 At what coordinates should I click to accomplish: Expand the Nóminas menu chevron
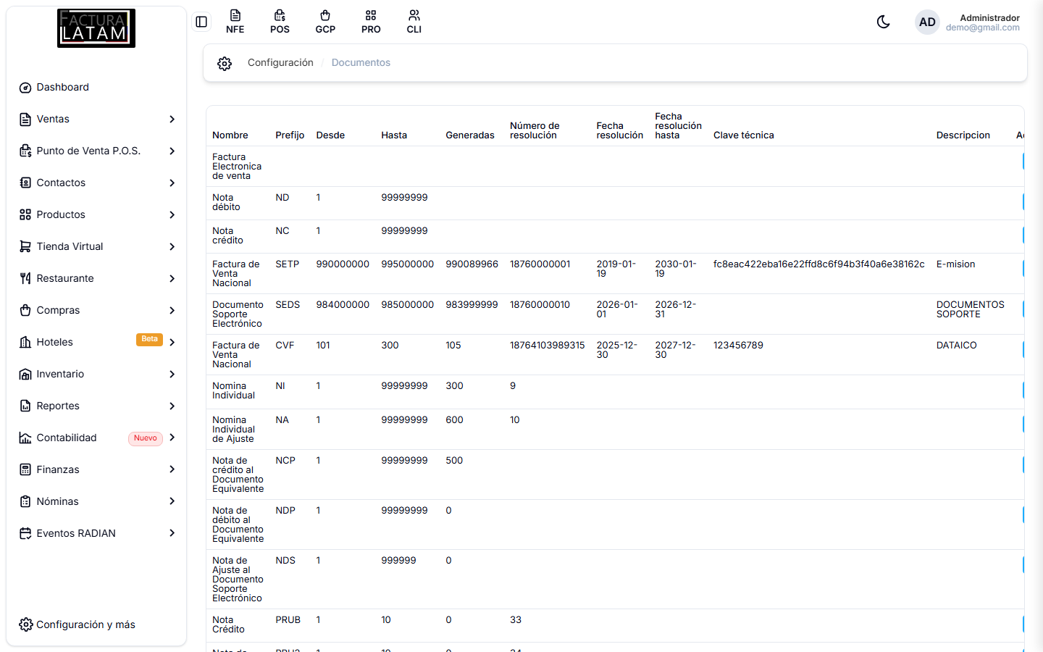point(172,501)
